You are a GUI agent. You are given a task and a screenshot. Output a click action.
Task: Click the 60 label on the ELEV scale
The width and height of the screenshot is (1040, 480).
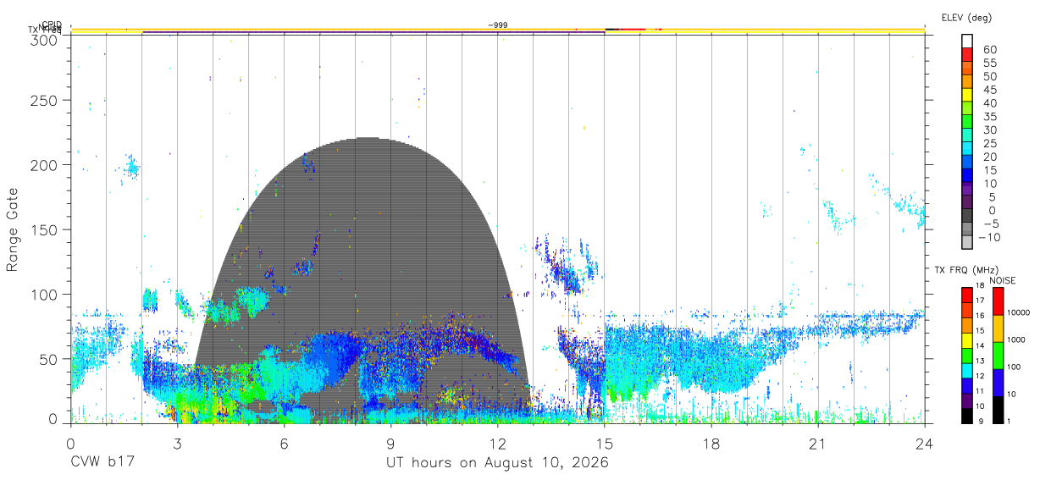(988, 50)
